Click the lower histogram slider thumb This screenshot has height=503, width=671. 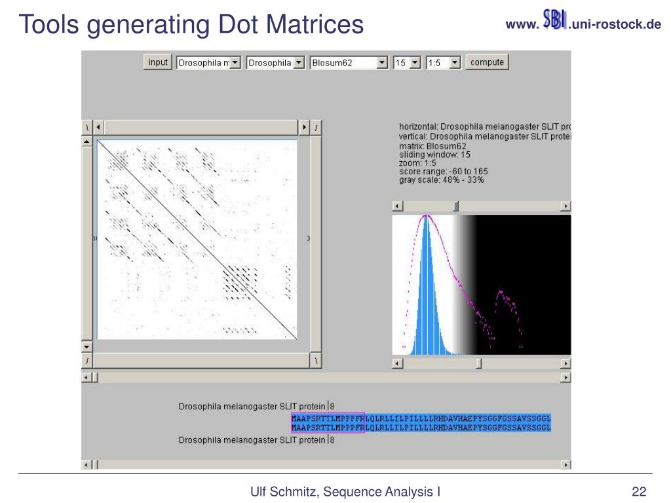click(479, 363)
